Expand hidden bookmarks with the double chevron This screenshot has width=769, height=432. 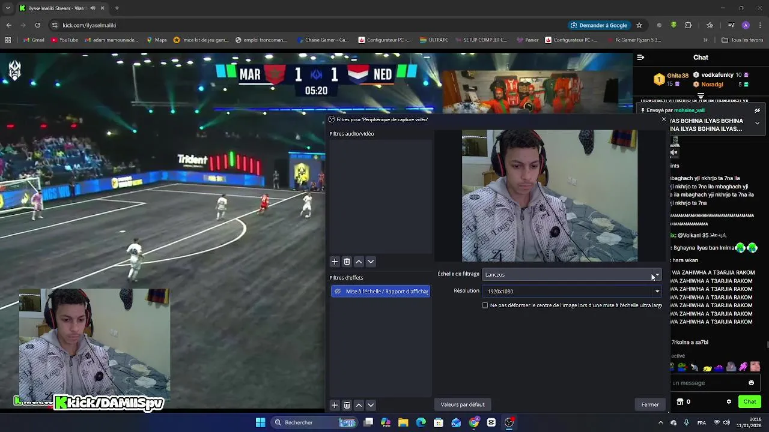[x=705, y=40]
